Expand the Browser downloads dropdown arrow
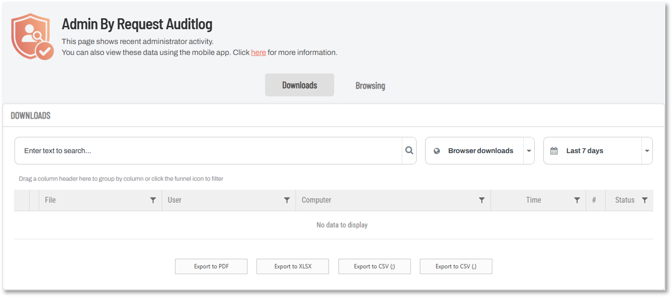The height and width of the screenshot is (297, 672). 529,151
